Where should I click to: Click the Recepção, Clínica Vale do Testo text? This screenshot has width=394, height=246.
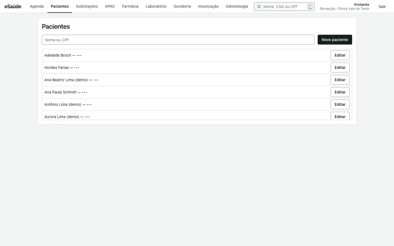pos(344,9)
